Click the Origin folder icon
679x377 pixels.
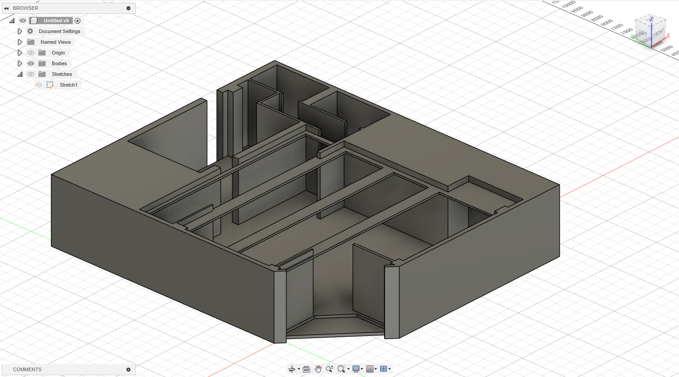(x=42, y=53)
